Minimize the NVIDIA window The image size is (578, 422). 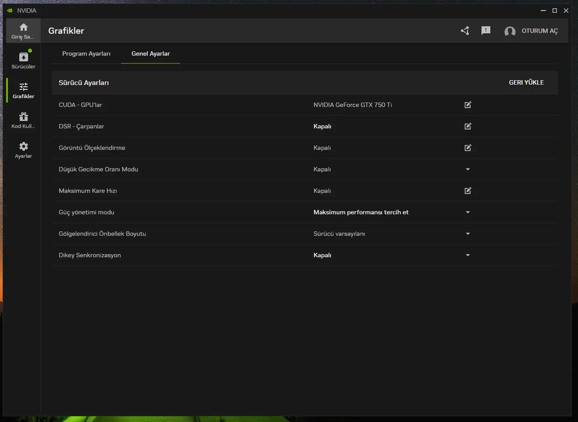click(x=543, y=11)
